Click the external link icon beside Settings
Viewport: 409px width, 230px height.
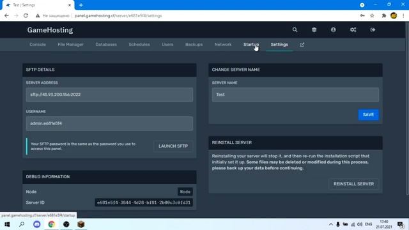[302, 45]
